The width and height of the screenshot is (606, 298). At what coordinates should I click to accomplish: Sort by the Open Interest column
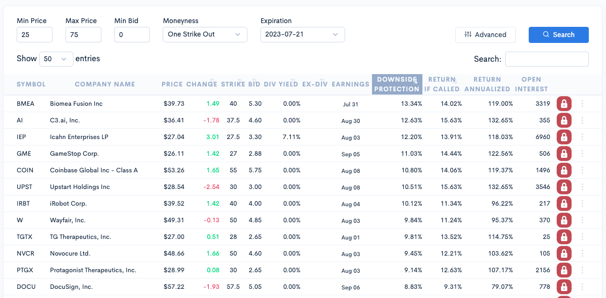click(x=535, y=84)
